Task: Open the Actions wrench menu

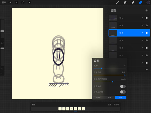Action: pyautogui.click(x=10, y=3)
